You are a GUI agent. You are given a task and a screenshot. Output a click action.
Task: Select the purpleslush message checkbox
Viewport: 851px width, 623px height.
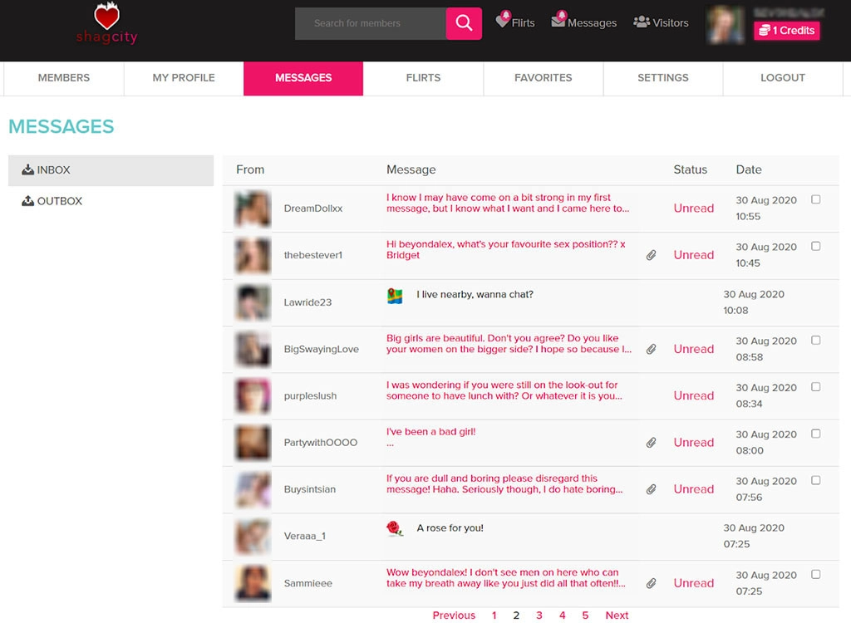(x=815, y=387)
